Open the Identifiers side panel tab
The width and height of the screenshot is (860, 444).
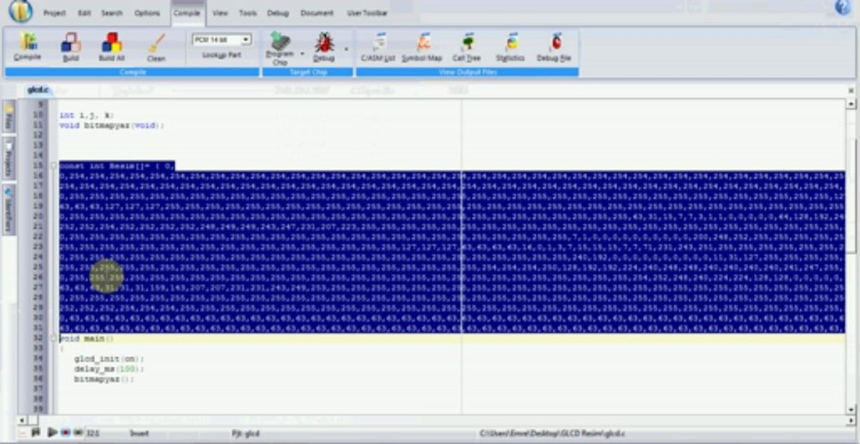pyautogui.click(x=9, y=210)
